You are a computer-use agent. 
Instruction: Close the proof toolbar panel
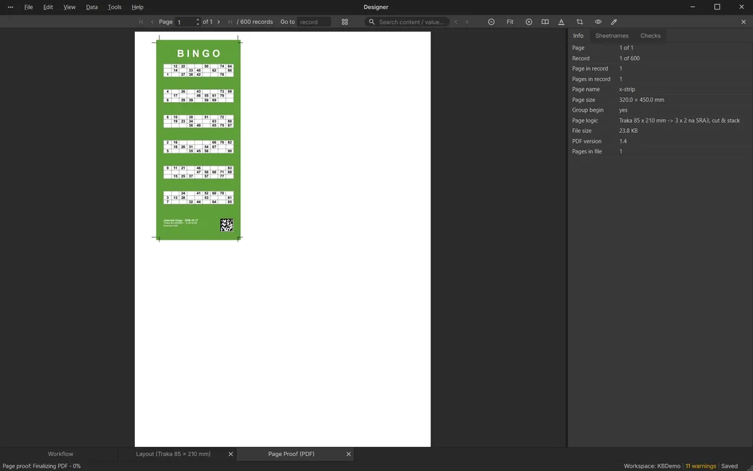coord(743,22)
